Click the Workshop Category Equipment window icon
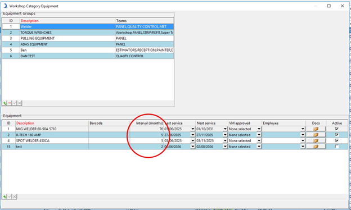The image size is (351, 210). click(x=6, y=6)
